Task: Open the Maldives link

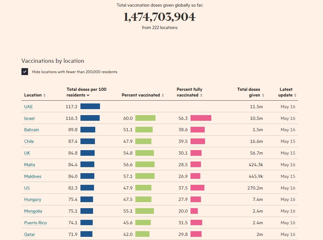Action: tap(33, 176)
